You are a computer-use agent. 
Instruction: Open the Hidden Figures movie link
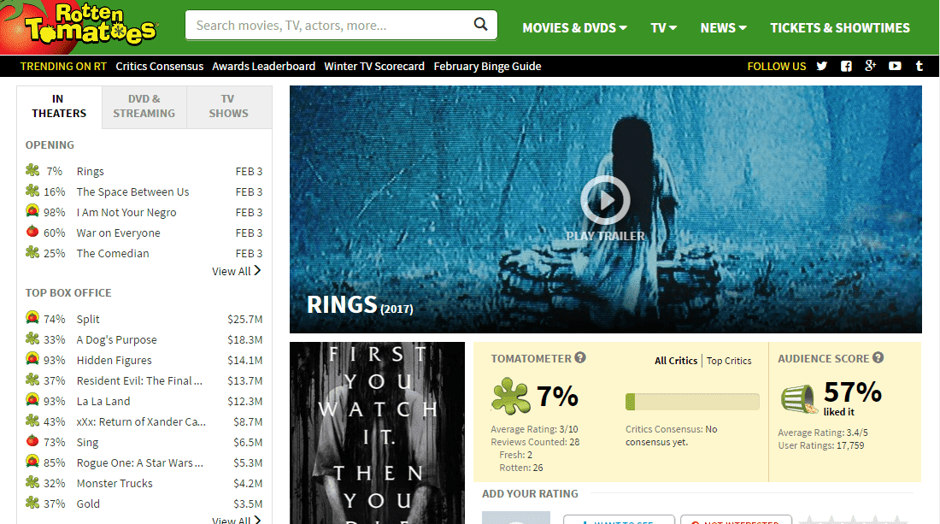tap(114, 360)
